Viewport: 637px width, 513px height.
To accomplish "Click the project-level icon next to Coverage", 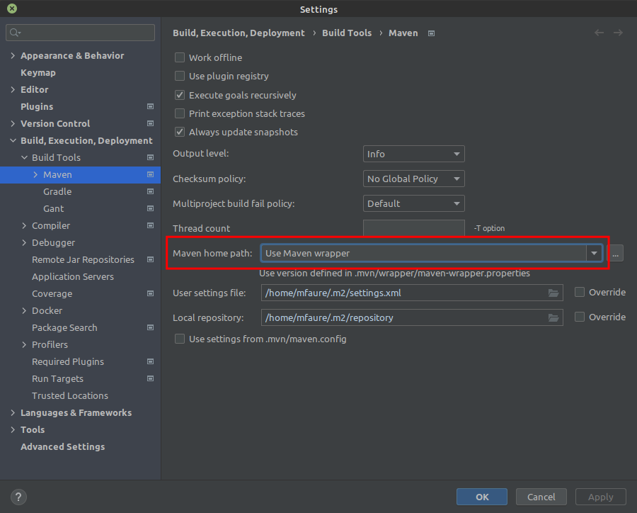I will point(150,294).
